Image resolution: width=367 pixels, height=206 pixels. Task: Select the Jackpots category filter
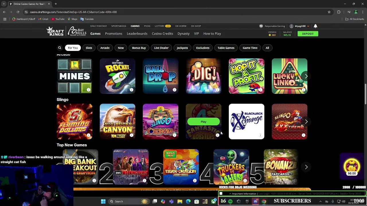(182, 48)
